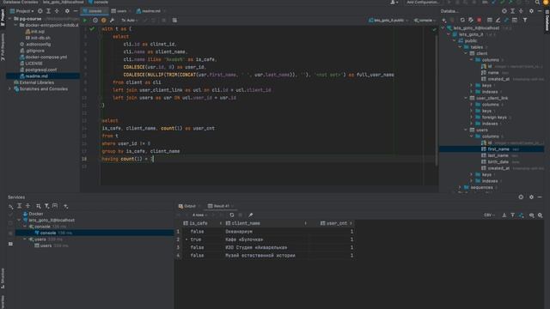The height and width of the screenshot is (309, 550).
Task: Switch to the Result tab in Services
Action: pyautogui.click(x=221, y=206)
